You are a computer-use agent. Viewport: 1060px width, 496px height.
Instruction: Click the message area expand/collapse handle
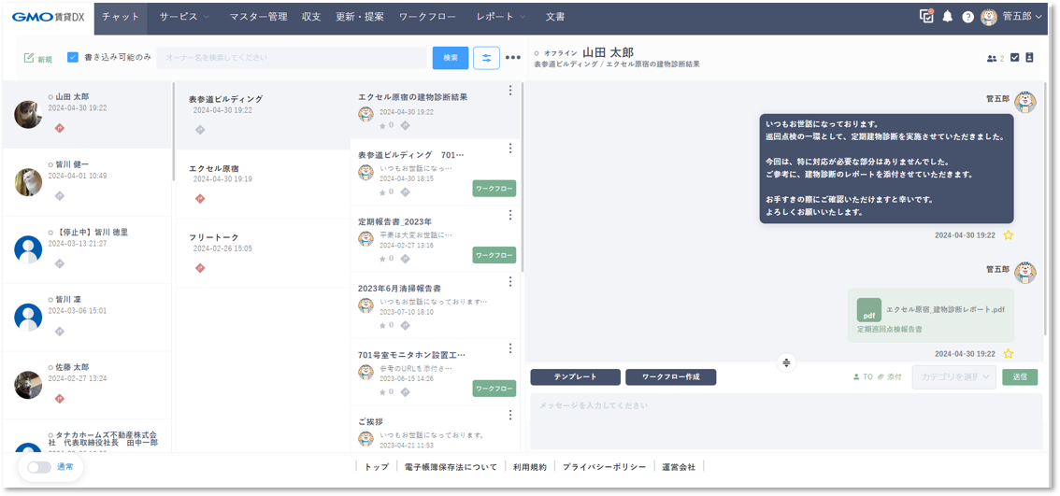(786, 362)
